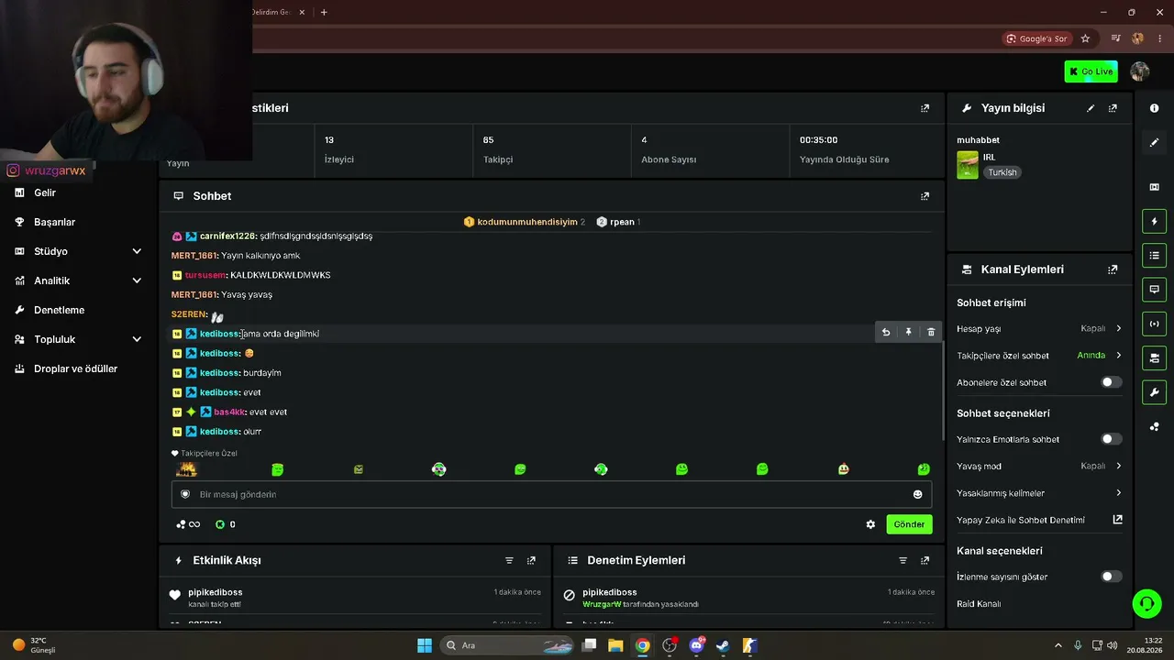Viewport: 1174px width, 660px height.
Task: Click the green headset support icon
Action: tap(1146, 603)
